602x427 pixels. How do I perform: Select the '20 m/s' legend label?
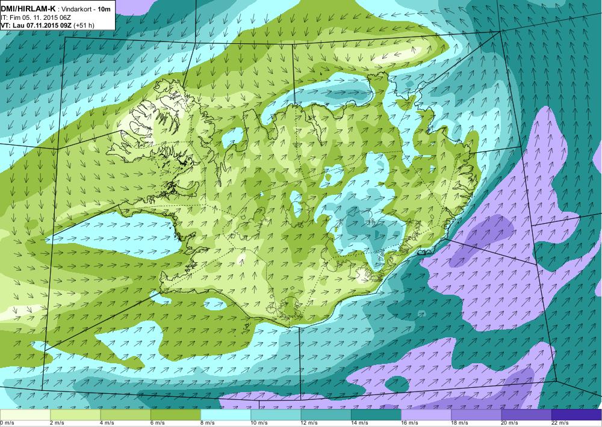tap(510, 423)
